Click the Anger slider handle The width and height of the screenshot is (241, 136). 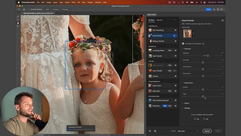[203, 97]
